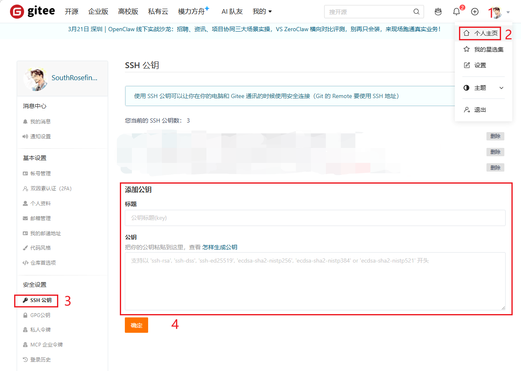The height and width of the screenshot is (371, 521).
Task: Click the brush icon beside 代码风格
Action: click(x=25, y=248)
